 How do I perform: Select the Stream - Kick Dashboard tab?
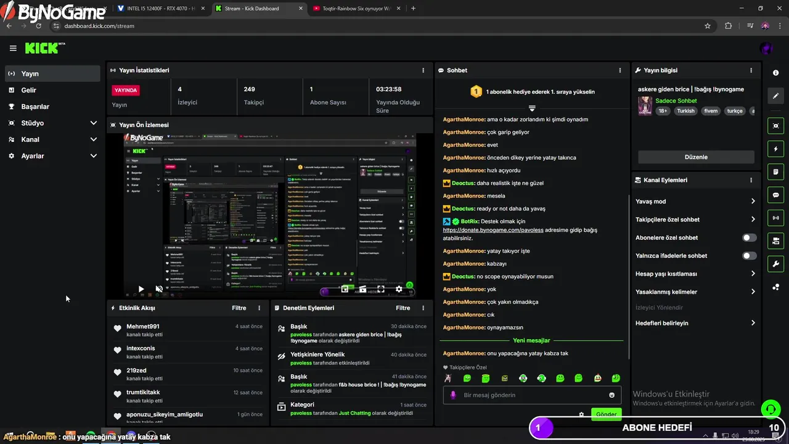tap(258, 9)
